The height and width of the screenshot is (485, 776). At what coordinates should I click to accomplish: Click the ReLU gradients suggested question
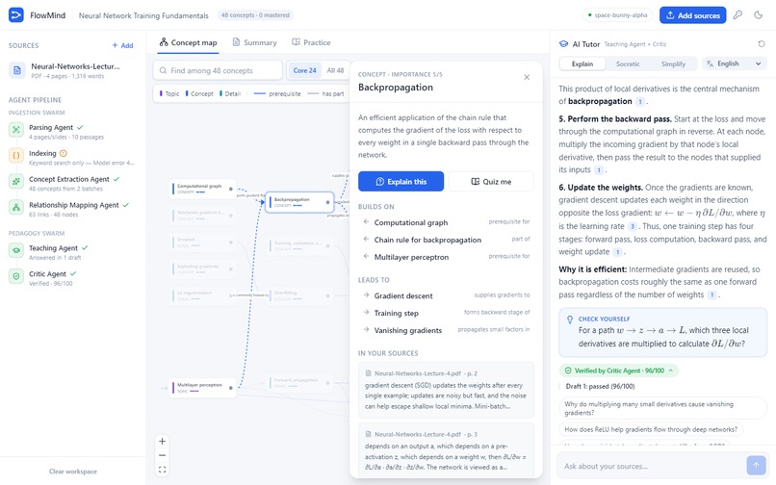(651, 429)
